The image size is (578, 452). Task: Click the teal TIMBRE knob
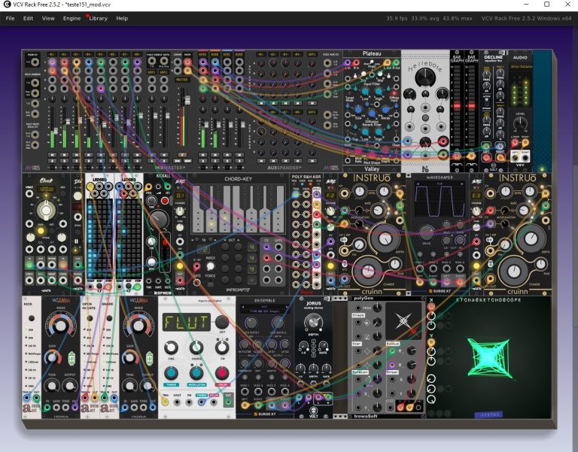pos(171,373)
